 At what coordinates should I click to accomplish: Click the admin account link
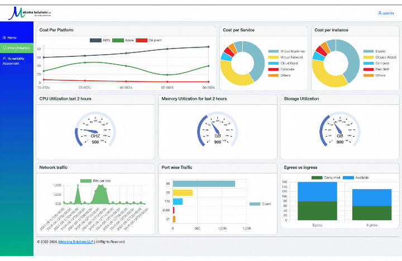388,13
